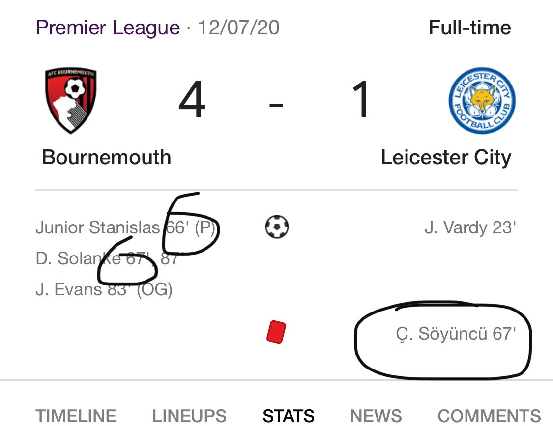553x426 pixels.
Task: Open the COMMENTS tab
Action: pos(489,416)
